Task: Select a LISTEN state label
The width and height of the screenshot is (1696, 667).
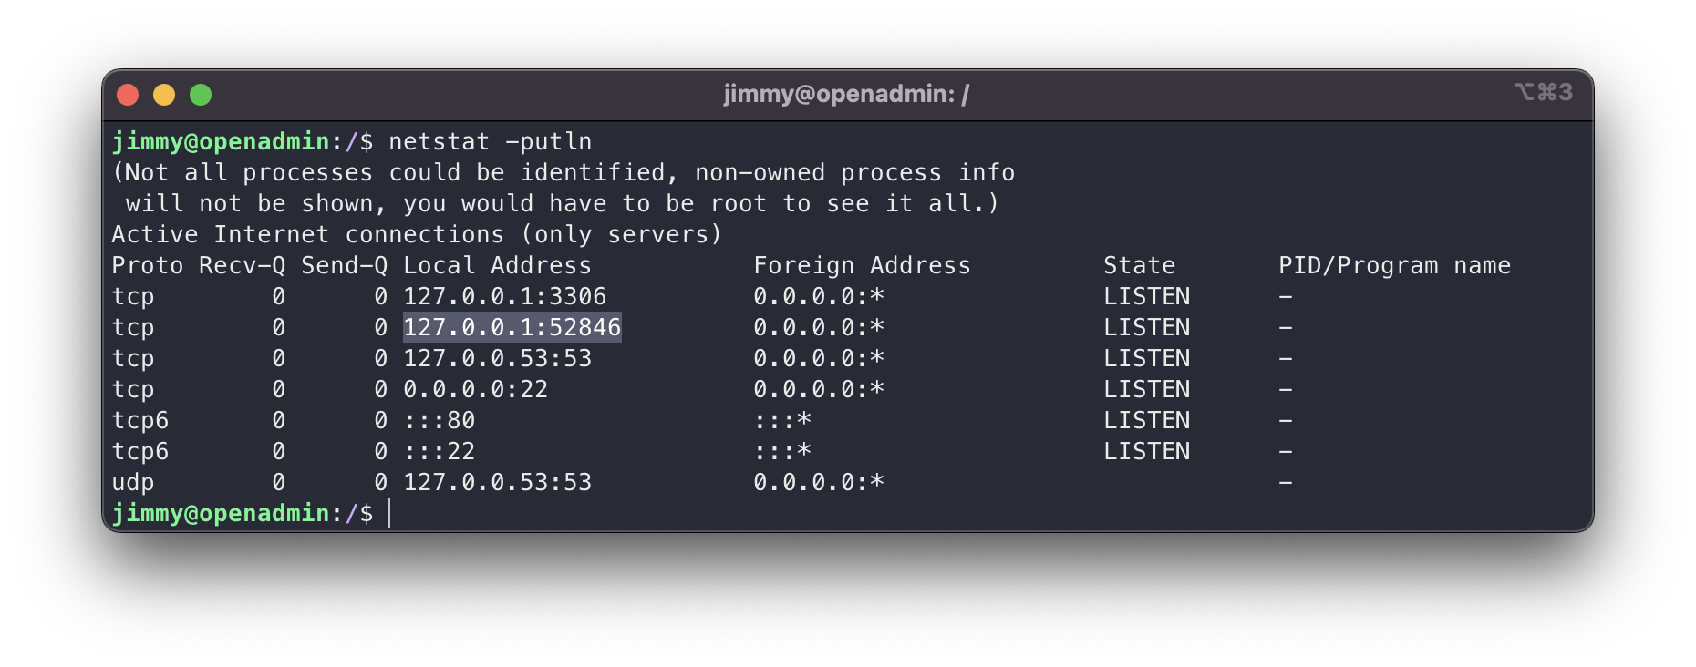Action: (x=1148, y=296)
